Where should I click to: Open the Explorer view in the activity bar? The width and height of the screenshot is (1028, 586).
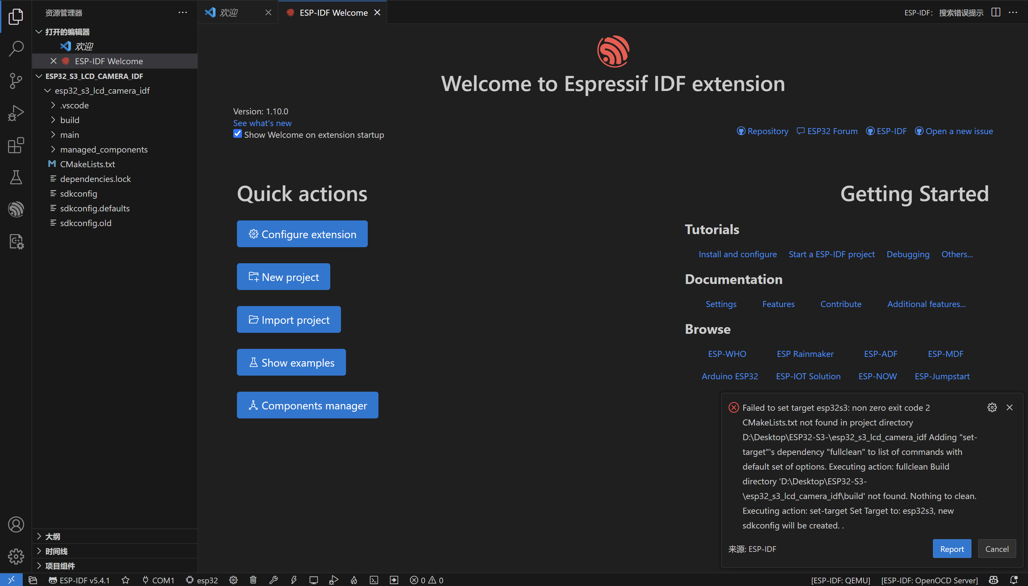click(x=16, y=16)
